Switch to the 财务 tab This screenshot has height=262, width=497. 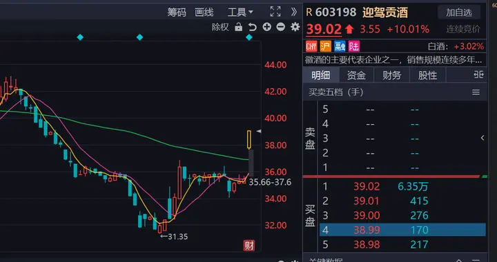(x=392, y=75)
